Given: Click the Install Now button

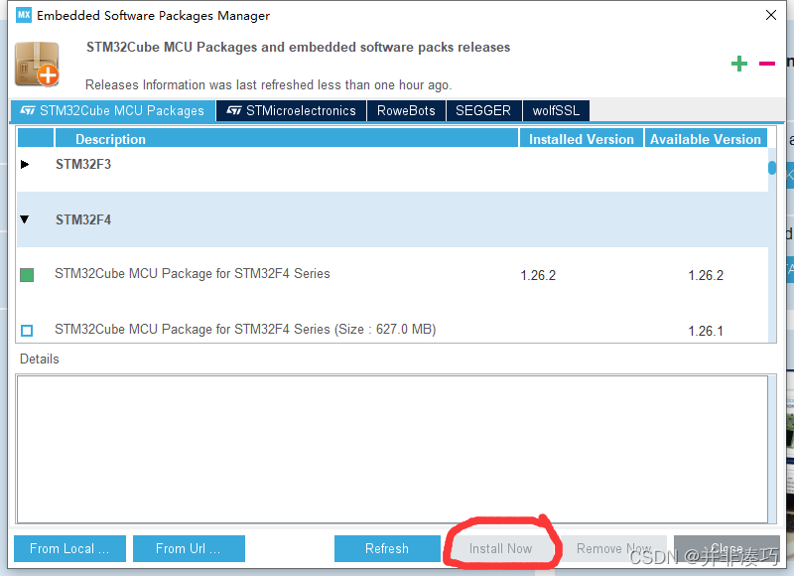Looking at the screenshot, I should (x=501, y=548).
